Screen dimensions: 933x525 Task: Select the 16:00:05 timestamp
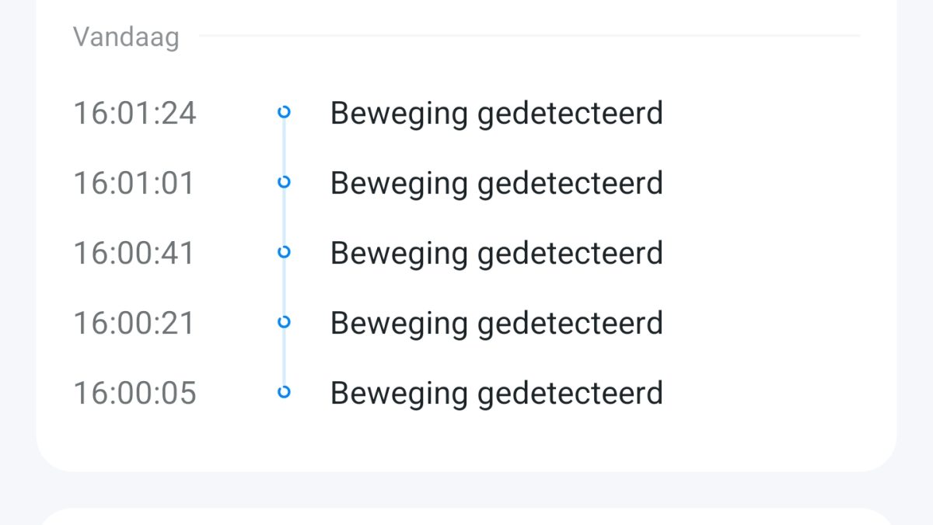135,393
